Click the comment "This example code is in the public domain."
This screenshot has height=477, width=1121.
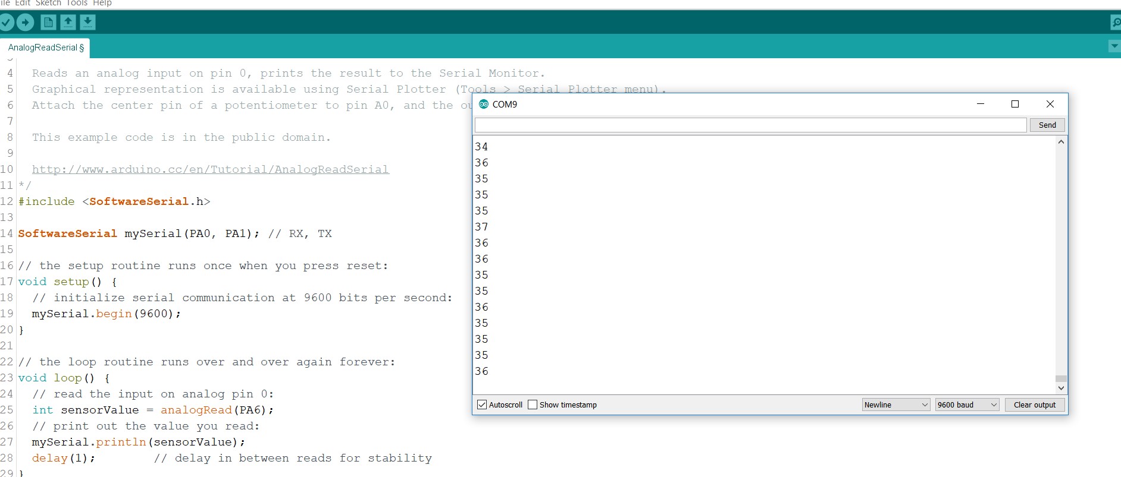pos(181,137)
